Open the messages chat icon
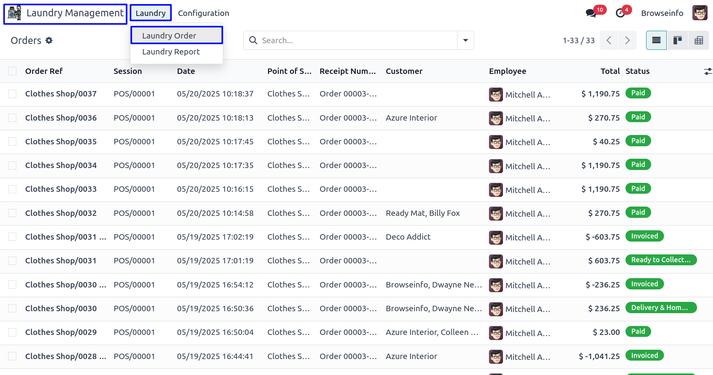This screenshot has width=713, height=375. (591, 13)
